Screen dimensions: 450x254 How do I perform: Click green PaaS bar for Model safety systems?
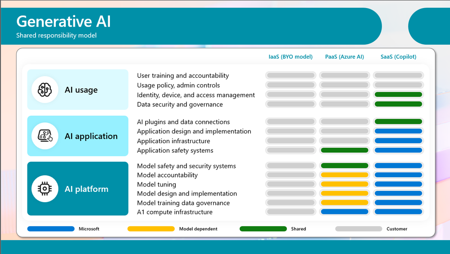pos(345,166)
